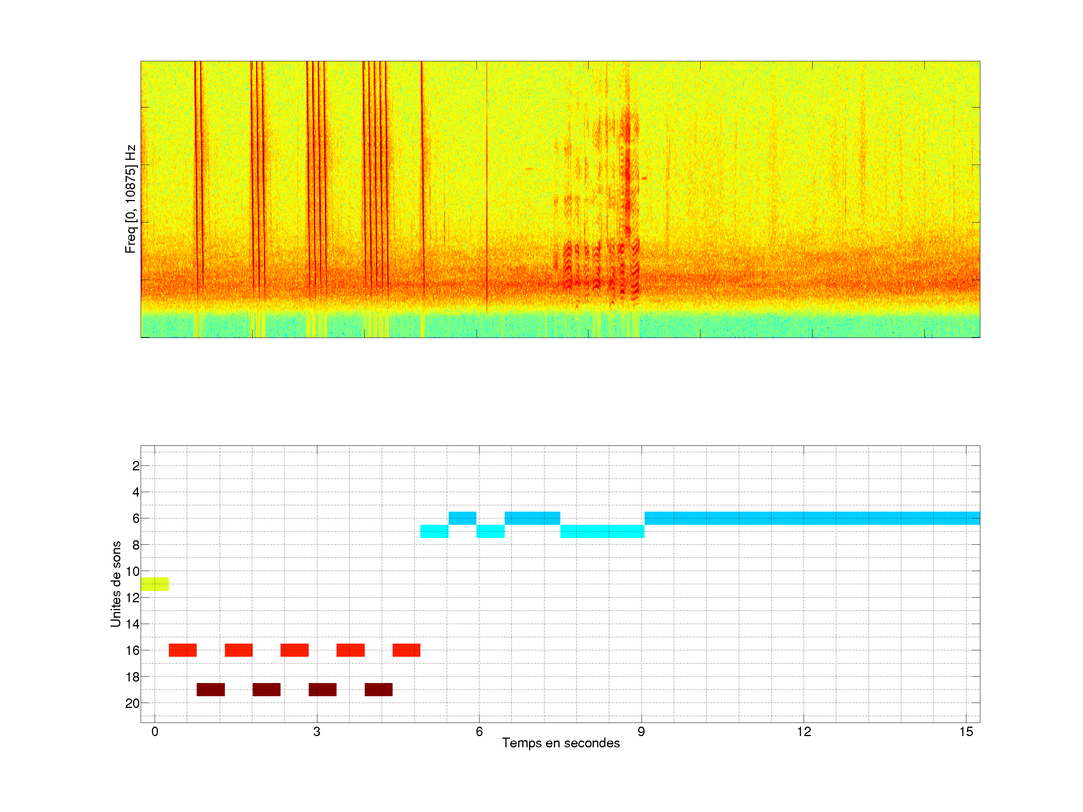The width and height of the screenshot is (1083, 812).
Task: Click the x-axis tick label 12
Action: (x=804, y=732)
